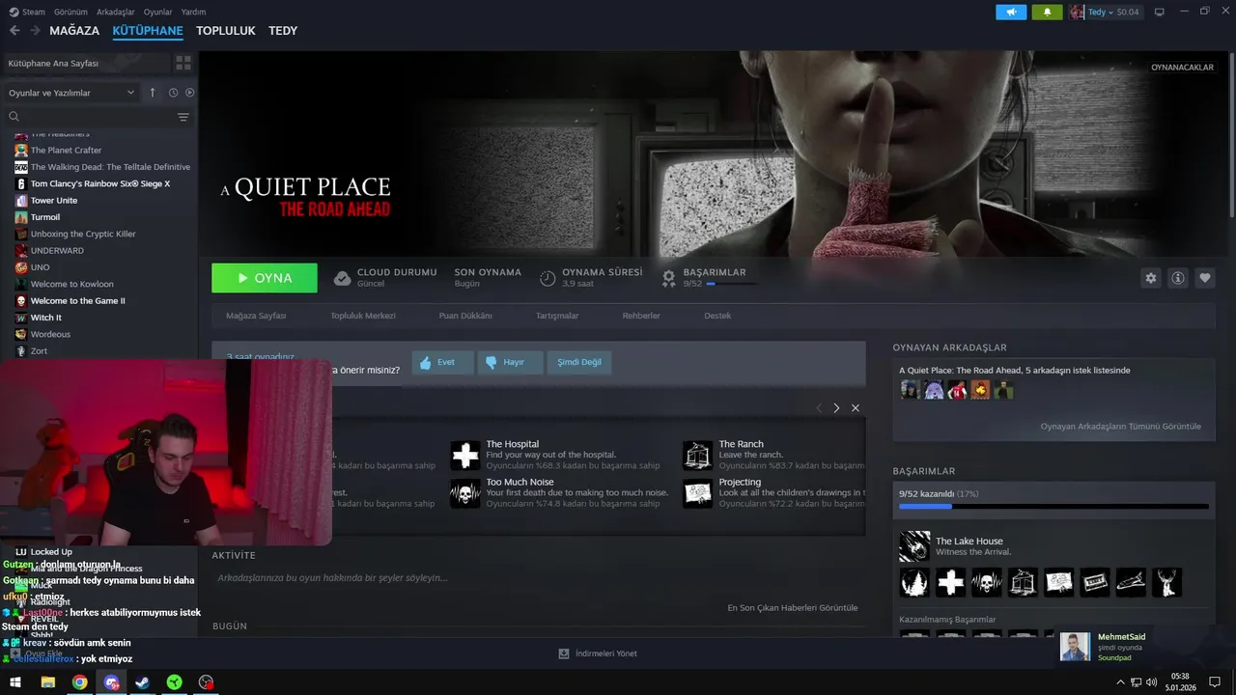Open Tartışmalar tab

tap(557, 316)
